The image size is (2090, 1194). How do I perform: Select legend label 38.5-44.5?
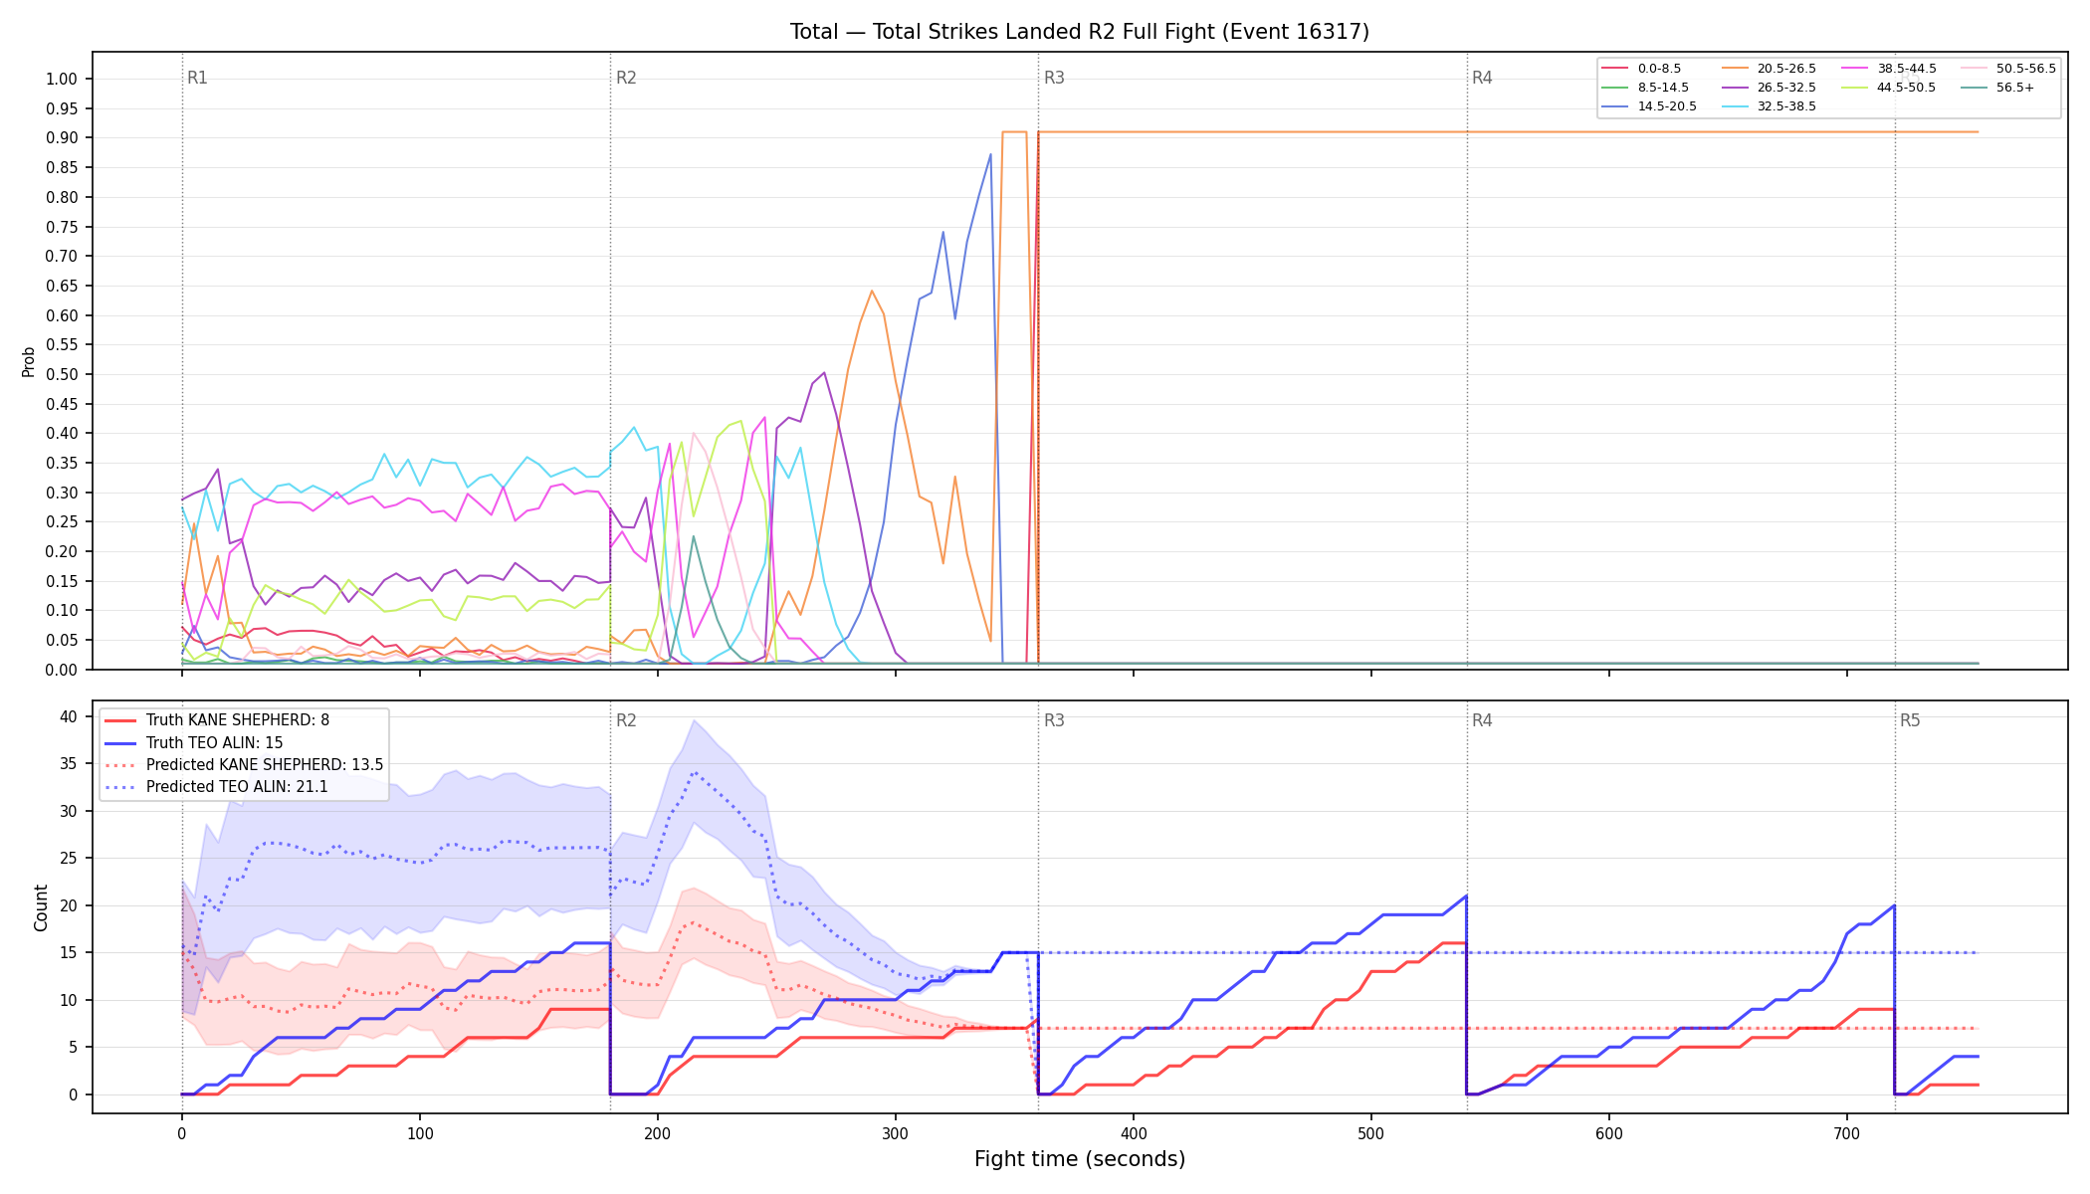point(1907,69)
